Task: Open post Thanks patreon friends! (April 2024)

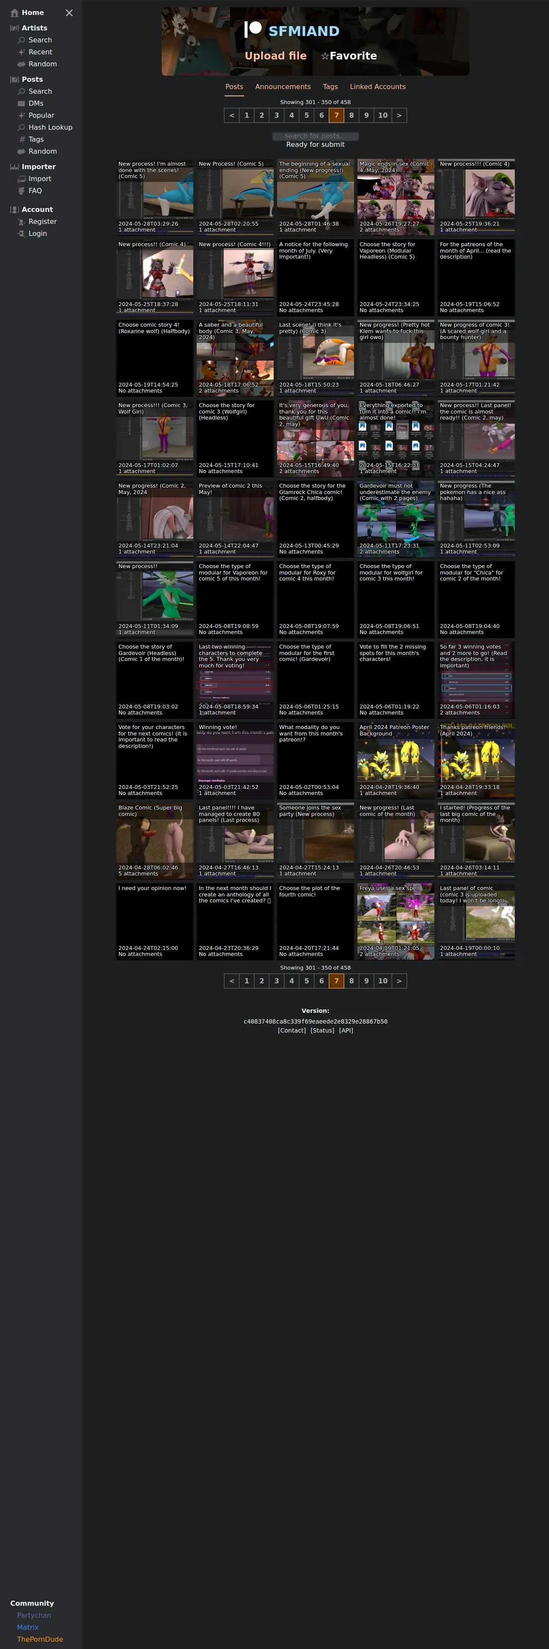Action: [x=476, y=760]
